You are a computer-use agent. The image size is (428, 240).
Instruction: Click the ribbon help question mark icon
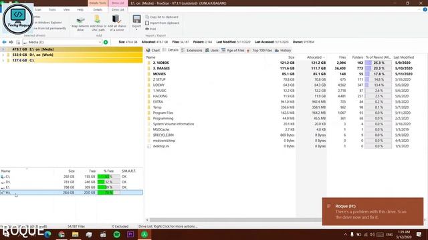(425, 9)
